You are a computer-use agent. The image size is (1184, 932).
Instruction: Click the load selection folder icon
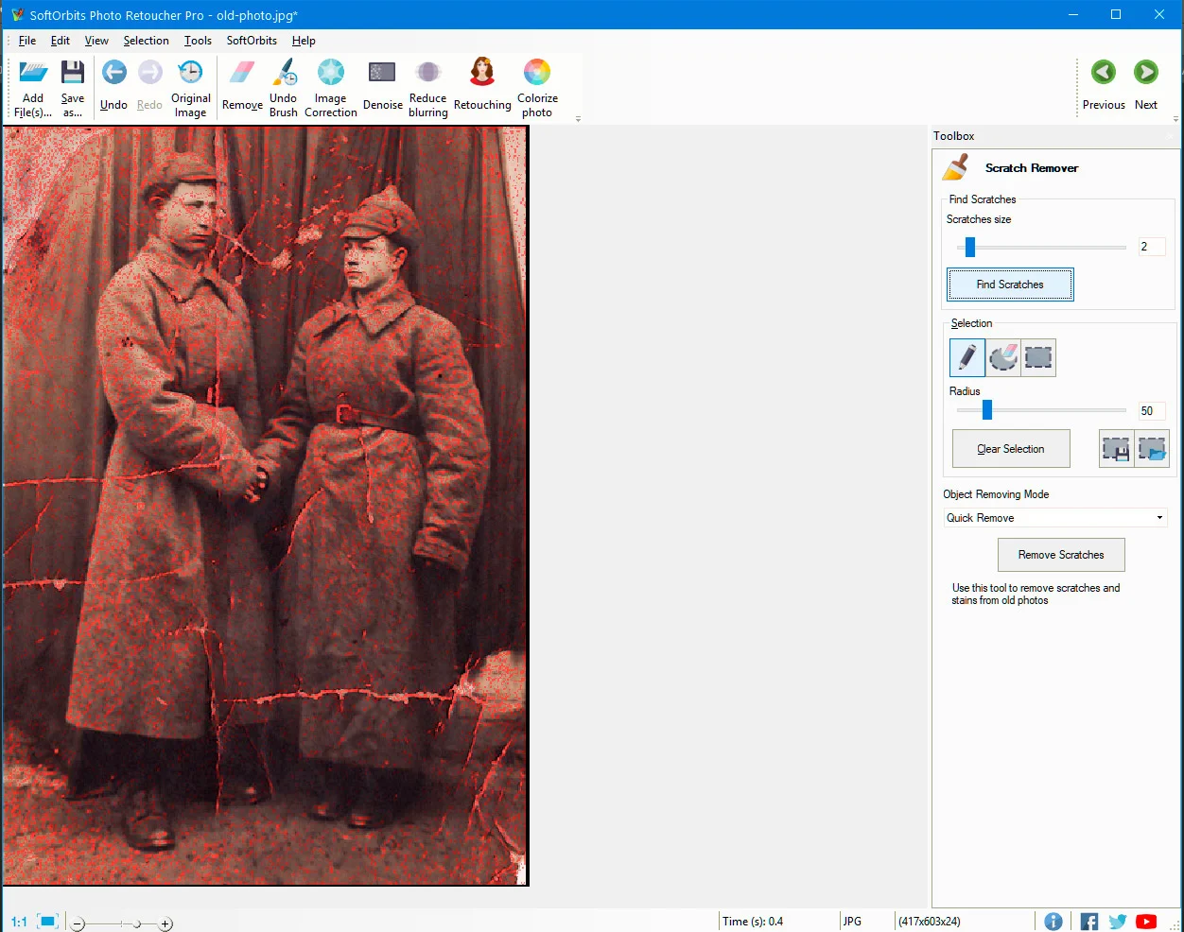point(1153,448)
